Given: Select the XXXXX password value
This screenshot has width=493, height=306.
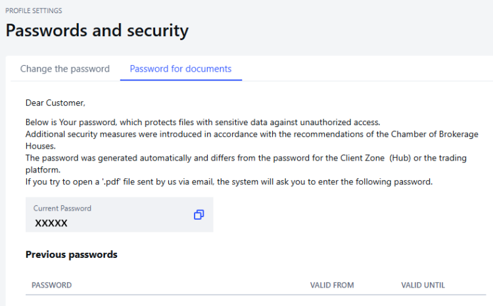Looking at the screenshot, I should pos(51,223).
